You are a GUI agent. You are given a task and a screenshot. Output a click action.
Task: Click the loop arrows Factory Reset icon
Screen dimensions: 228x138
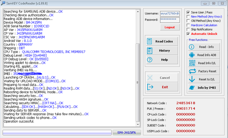(192, 71)
